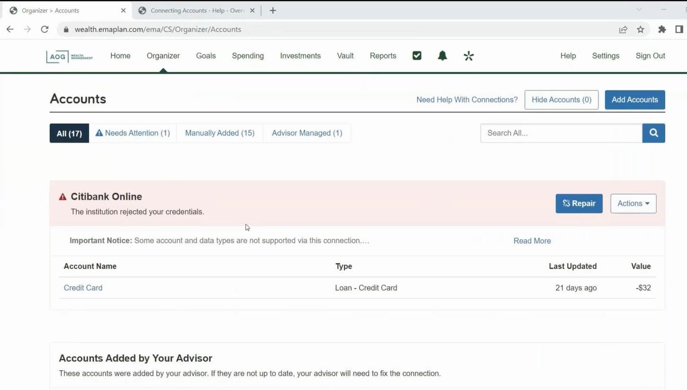Open the Help link in navbar
This screenshot has height=390, width=687.
568,55
